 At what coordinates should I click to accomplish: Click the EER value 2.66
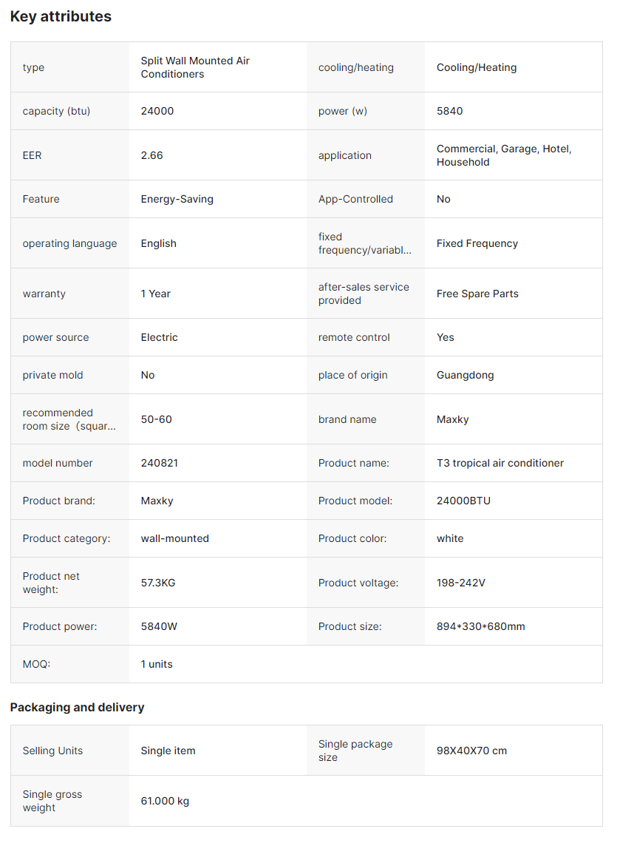[x=152, y=155]
